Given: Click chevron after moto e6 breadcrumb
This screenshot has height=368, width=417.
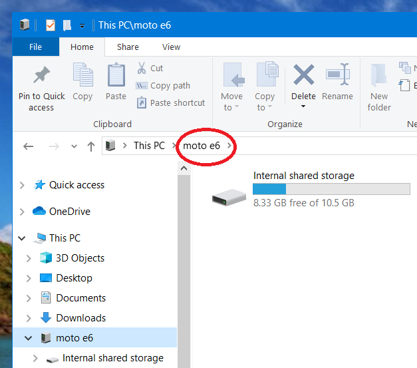Looking at the screenshot, I should pyautogui.click(x=229, y=146).
